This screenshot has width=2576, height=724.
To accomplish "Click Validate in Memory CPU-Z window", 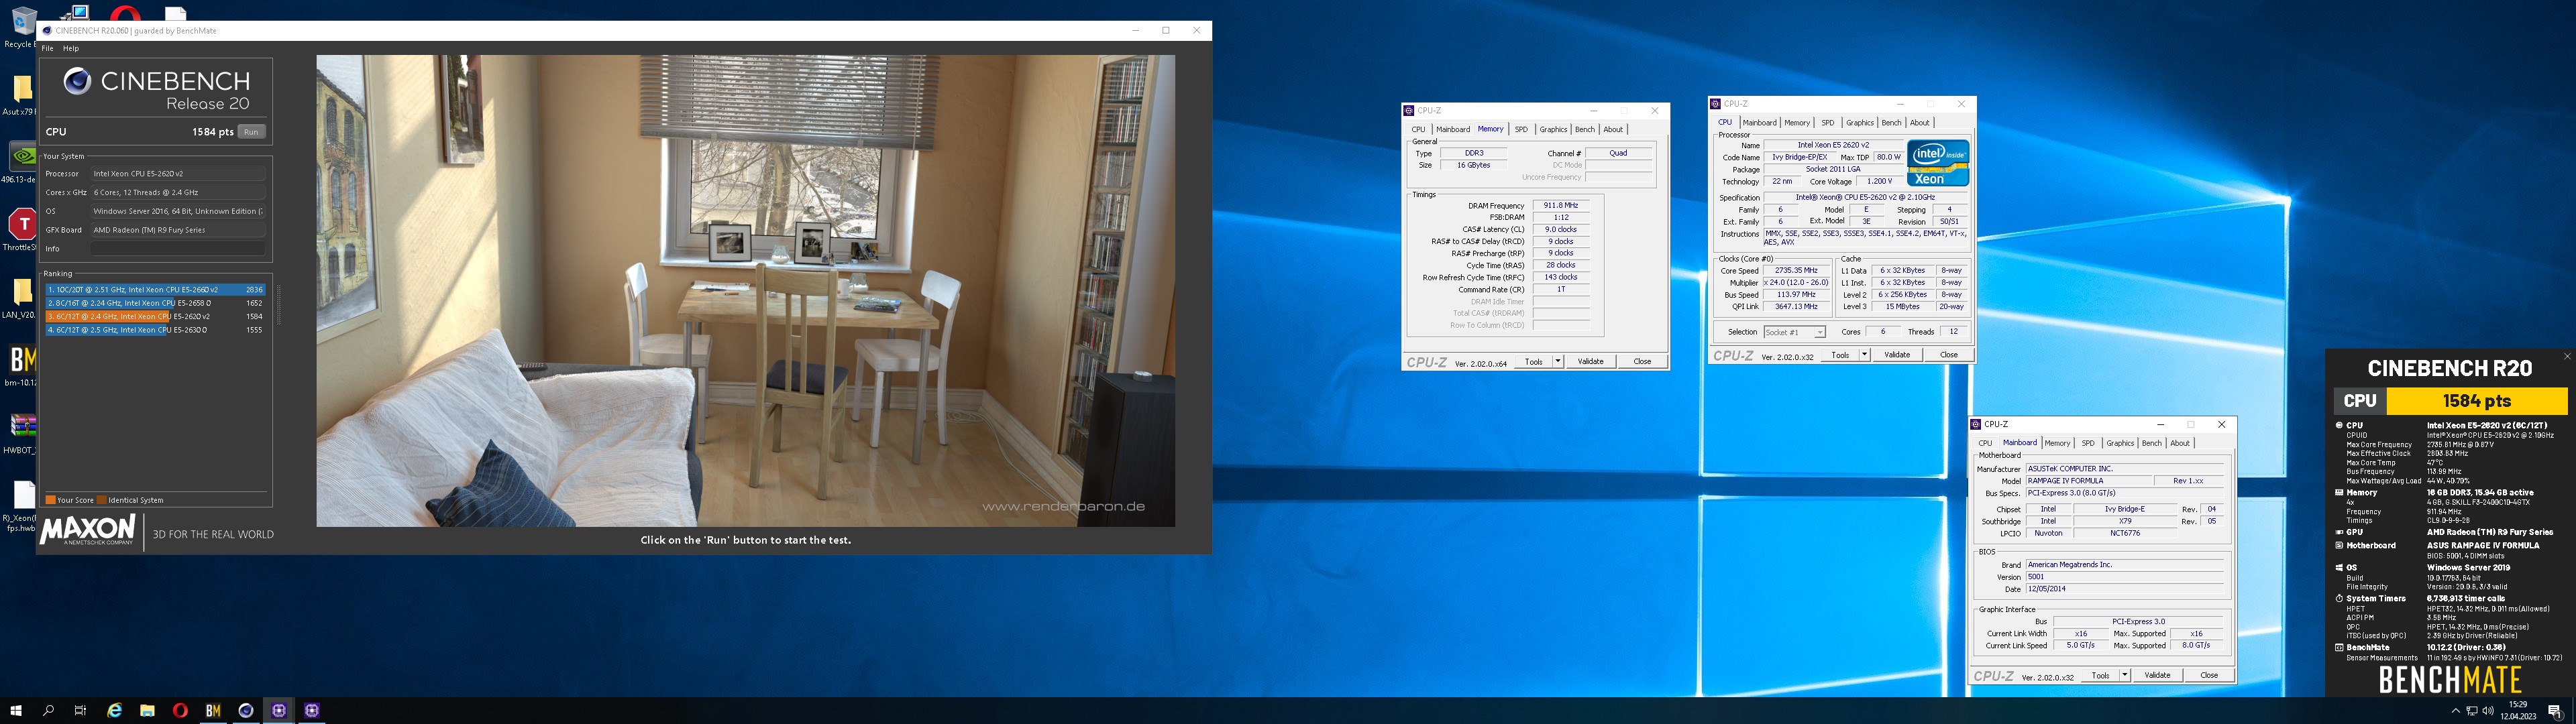I will [1590, 361].
